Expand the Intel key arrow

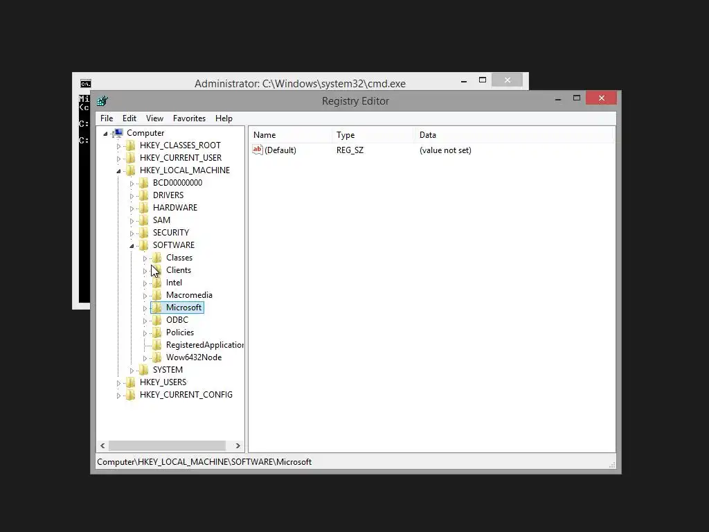coord(145,283)
